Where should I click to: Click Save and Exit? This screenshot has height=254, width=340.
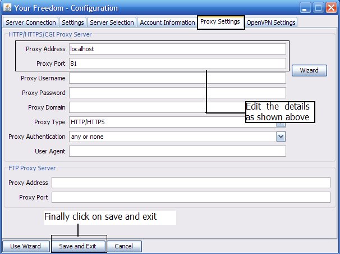tap(77, 246)
